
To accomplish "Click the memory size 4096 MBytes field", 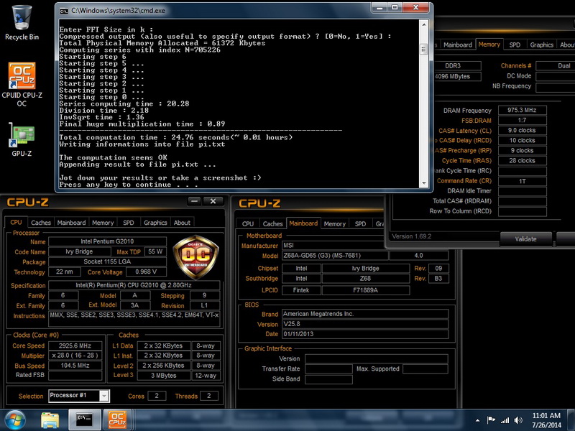I will point(457,76).
